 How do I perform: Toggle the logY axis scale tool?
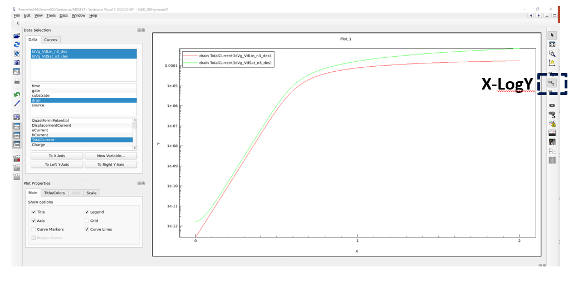pyautogui.click(x=552, y=83)
